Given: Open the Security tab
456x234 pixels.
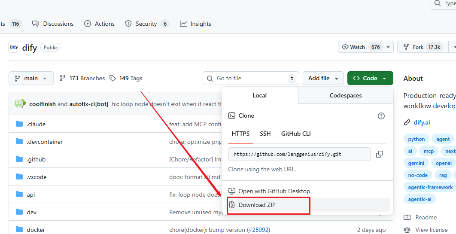Looking at the screenshot, I should click(147, 24).
